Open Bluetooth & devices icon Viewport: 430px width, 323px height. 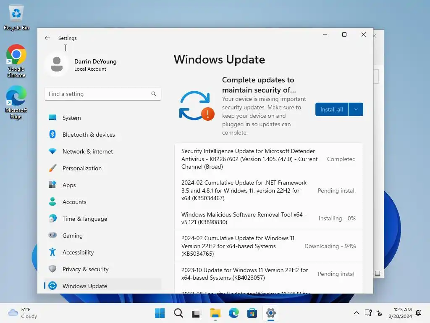tap(52, 134)
